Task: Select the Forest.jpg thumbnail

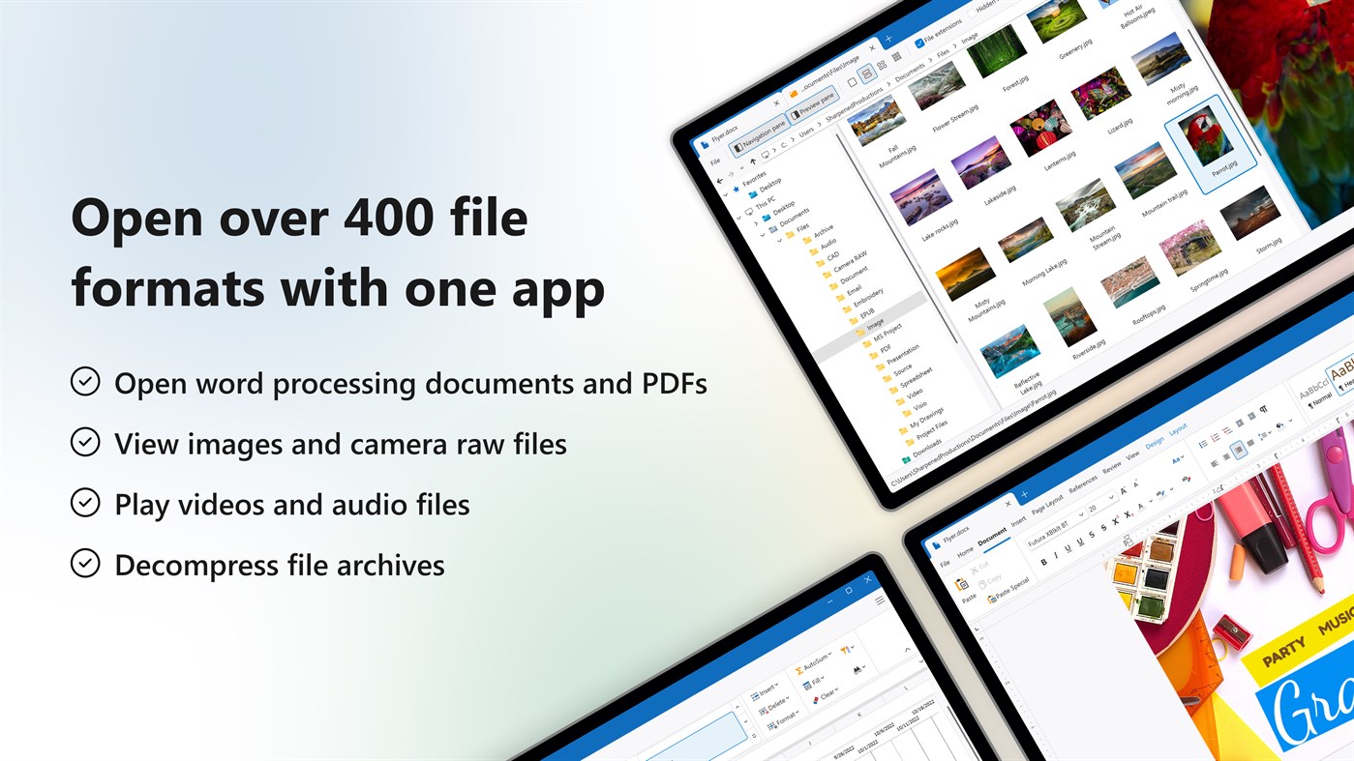Action: [x=997, y=50]
